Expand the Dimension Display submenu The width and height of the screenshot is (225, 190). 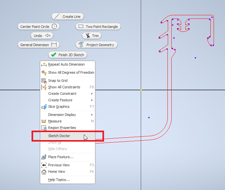click(x=68, y=115)
